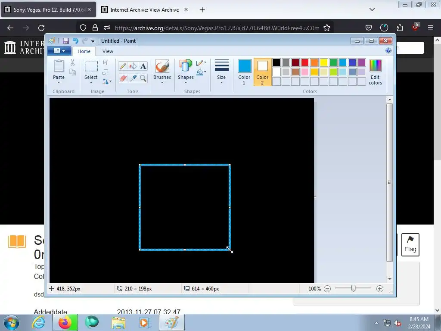Close the View Archive browser tab

[186, 9]
